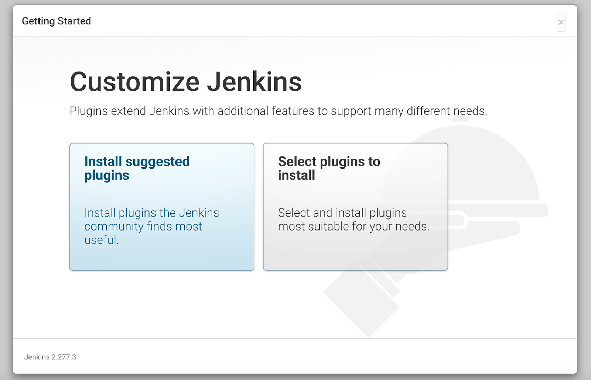The width and height of the screenshot is (591, 380).
Task: Select the Select plugins to install heading
Action: [329, 168]
